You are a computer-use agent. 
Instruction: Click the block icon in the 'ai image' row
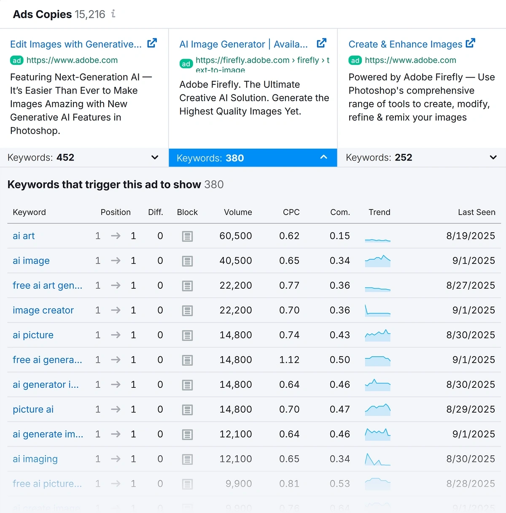click(x=187, y=261)
